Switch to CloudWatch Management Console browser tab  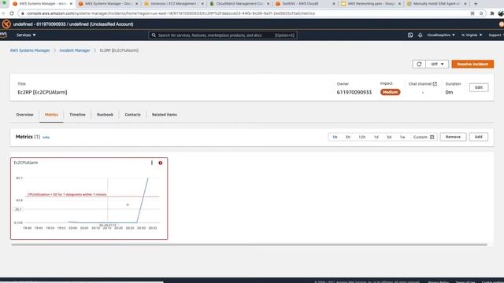(x=239, y=4)
